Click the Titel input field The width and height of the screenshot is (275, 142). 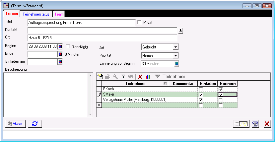pyautogui.click(x=82, y=23)
